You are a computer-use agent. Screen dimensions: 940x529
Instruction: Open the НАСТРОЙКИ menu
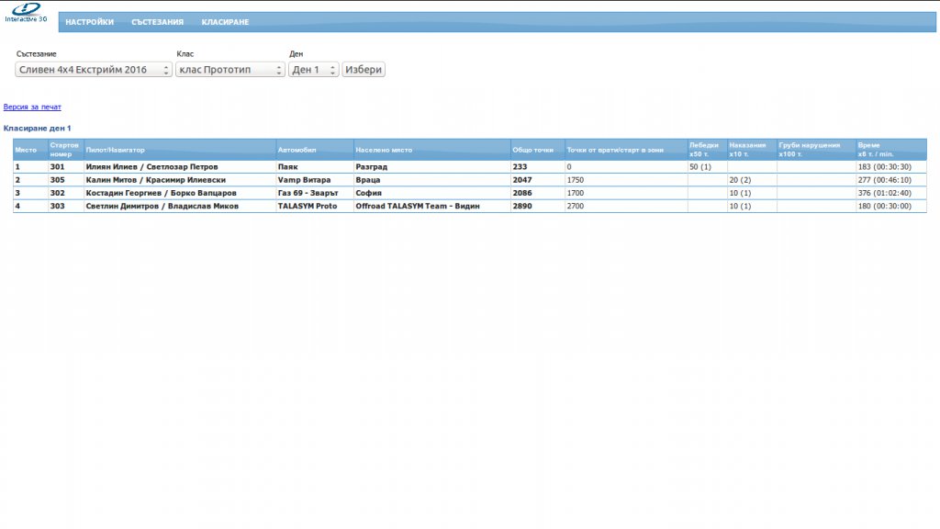[89, 22]
